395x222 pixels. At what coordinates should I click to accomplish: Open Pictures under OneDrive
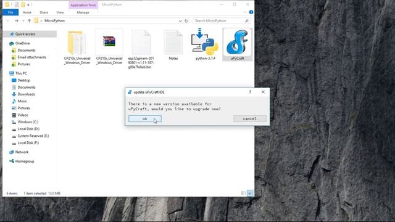(23, 64)
